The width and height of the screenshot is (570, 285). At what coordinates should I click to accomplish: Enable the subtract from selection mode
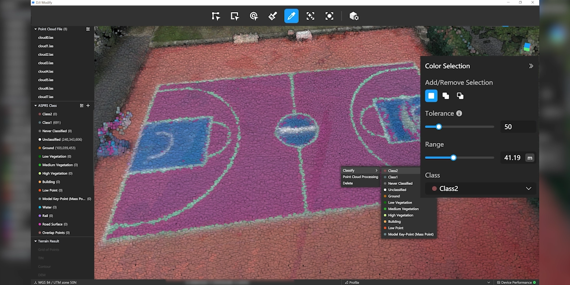point(460,96)
